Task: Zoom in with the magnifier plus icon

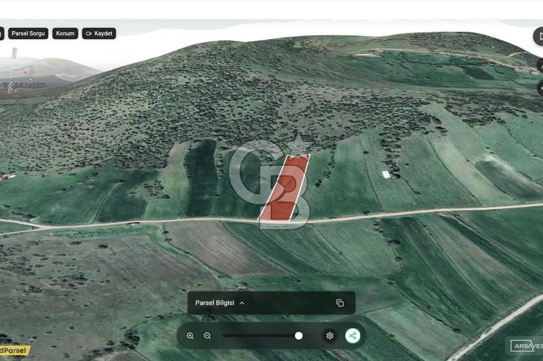Action: pos(190,335)
